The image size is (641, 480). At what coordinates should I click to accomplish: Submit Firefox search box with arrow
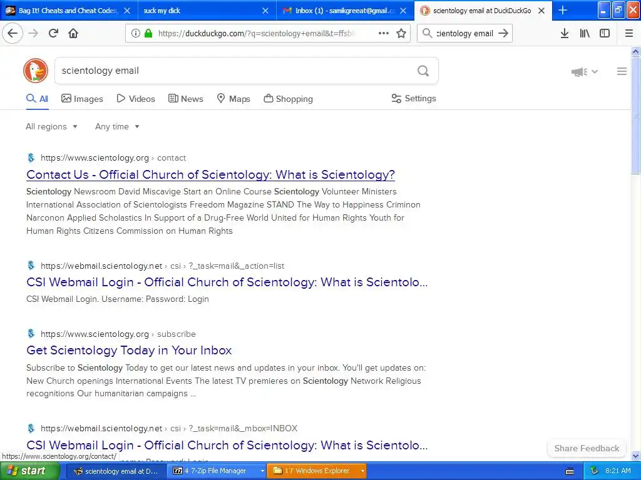[503, 34]
